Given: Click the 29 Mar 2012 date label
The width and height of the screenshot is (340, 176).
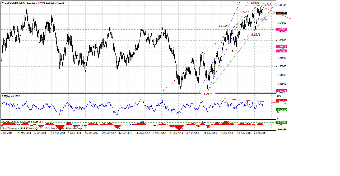Looking at the screenshot, I should pyautogui.click(x=109, y=133).
